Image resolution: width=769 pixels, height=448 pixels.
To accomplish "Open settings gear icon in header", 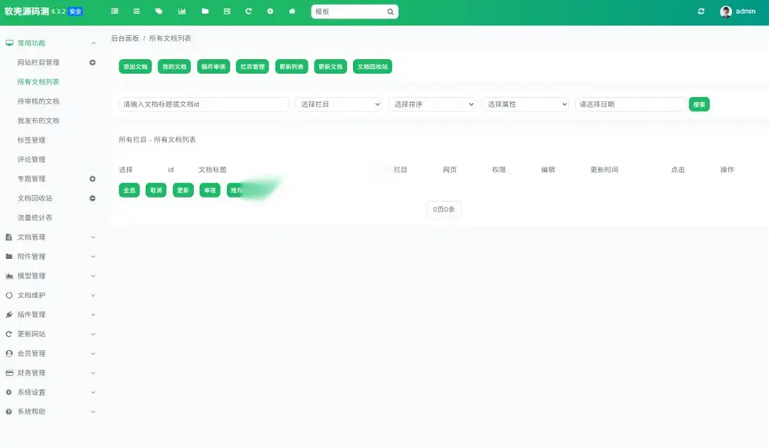I will (x=270, y=12).
